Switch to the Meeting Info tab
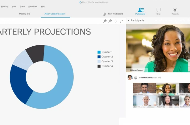The width and height of the screenshot is (190, 125). (25, 14)
